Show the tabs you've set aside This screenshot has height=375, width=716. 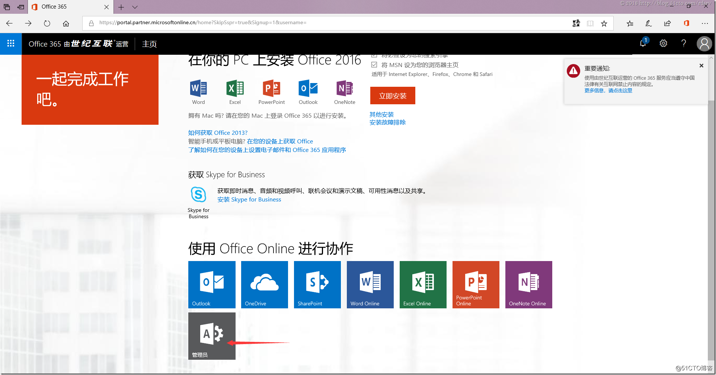click(7, 7)
